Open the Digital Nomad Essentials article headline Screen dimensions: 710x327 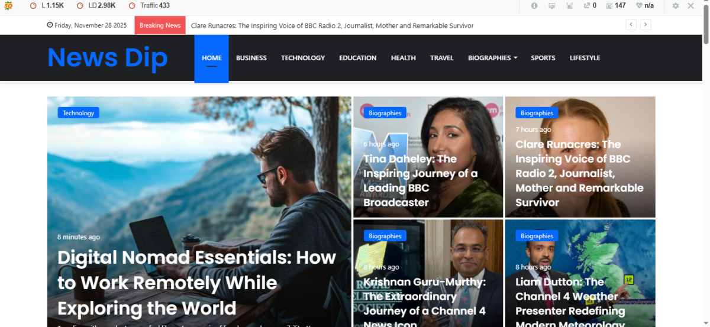click(x=196, y=283)
